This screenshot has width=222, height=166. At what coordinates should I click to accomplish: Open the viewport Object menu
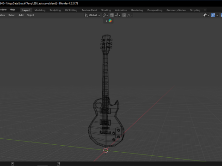pyautogui.click(x=30, y=15)
